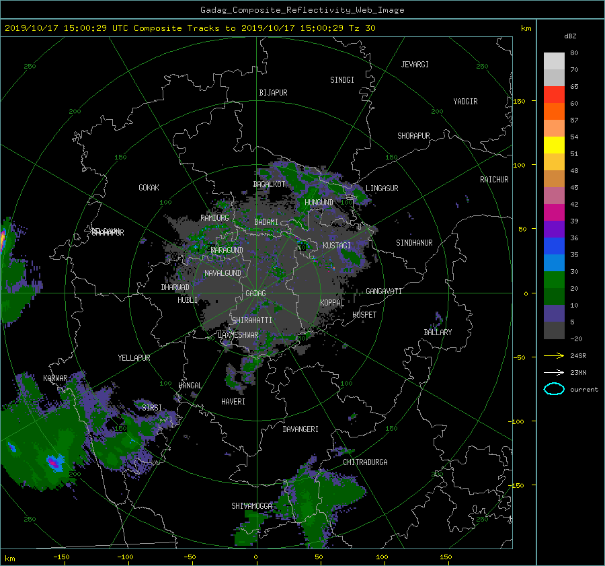
Task: Click the 24SR legend text
Action: click(x=578, y=355)
